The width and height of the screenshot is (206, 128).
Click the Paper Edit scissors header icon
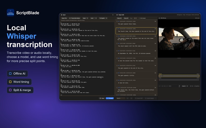[117, 15]
